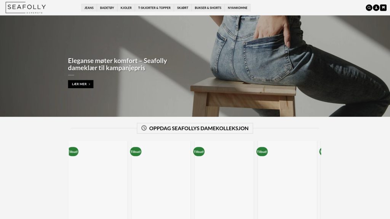The height and width of the screenshot is (219, 390).
Task: Open the Skjørt category
Action: (x=182, y=8)
